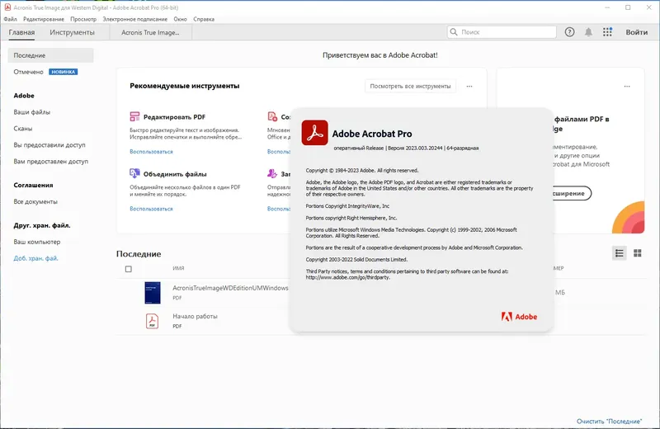Click the НОВИНКА badge next to Отмечено
660x429 pixels.
click(x=64, y=72)
